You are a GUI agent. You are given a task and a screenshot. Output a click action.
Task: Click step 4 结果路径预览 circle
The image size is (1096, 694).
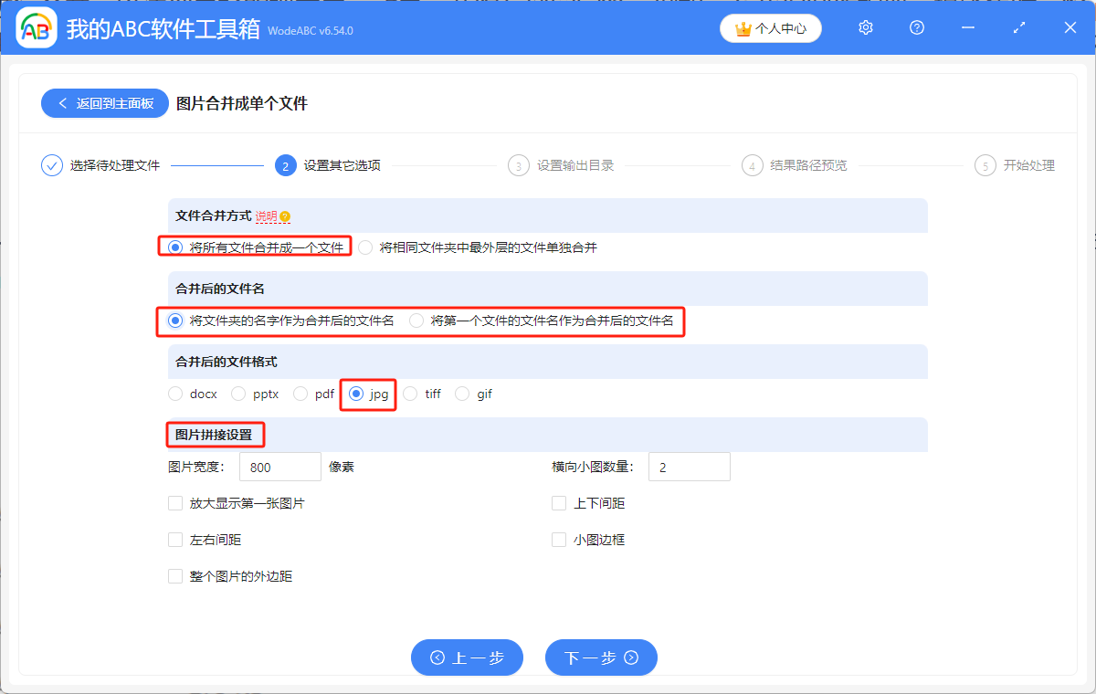(752, 165)
